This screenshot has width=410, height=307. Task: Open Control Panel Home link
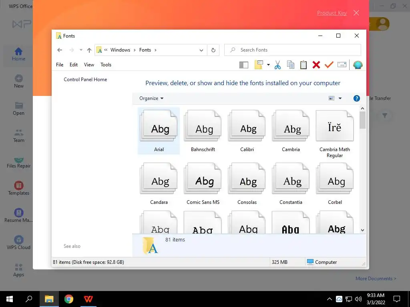click(85, 80)
